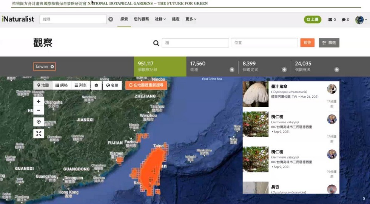Click the orange 前往 go button
370x204 pixels.
click(x=307, y=43)
